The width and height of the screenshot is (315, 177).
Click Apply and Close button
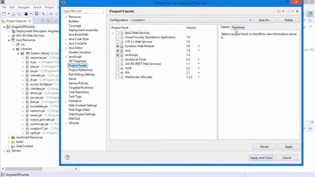click(261, 158)
